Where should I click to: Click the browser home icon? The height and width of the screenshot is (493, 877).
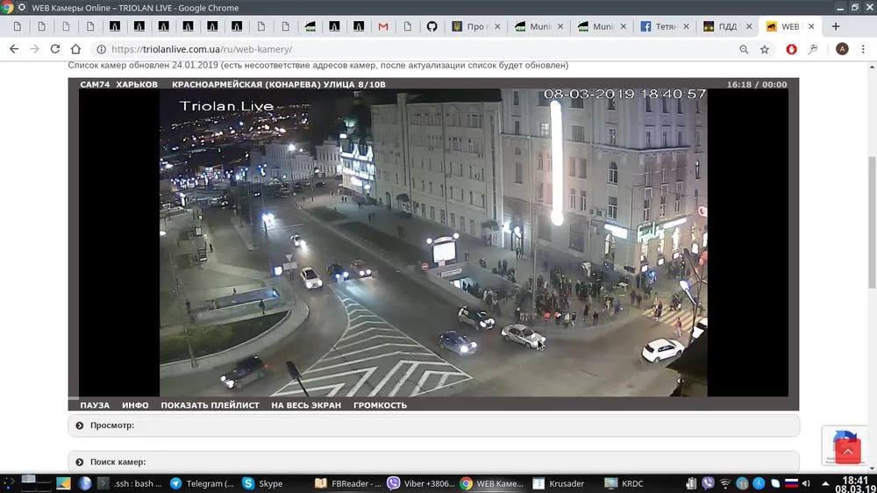(75, 49)
